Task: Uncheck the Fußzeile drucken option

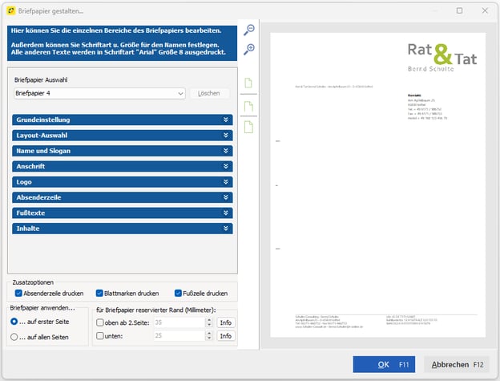Action: (x=178, y=294)
